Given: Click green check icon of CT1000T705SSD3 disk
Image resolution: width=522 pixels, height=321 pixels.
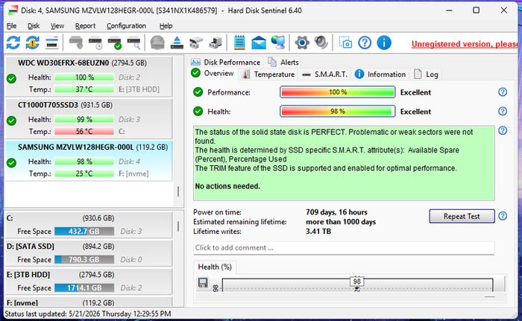Looking at the screenshot, I should point(12,121).
